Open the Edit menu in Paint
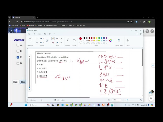The height and width of the screenshot is (122, 163). 34,34
